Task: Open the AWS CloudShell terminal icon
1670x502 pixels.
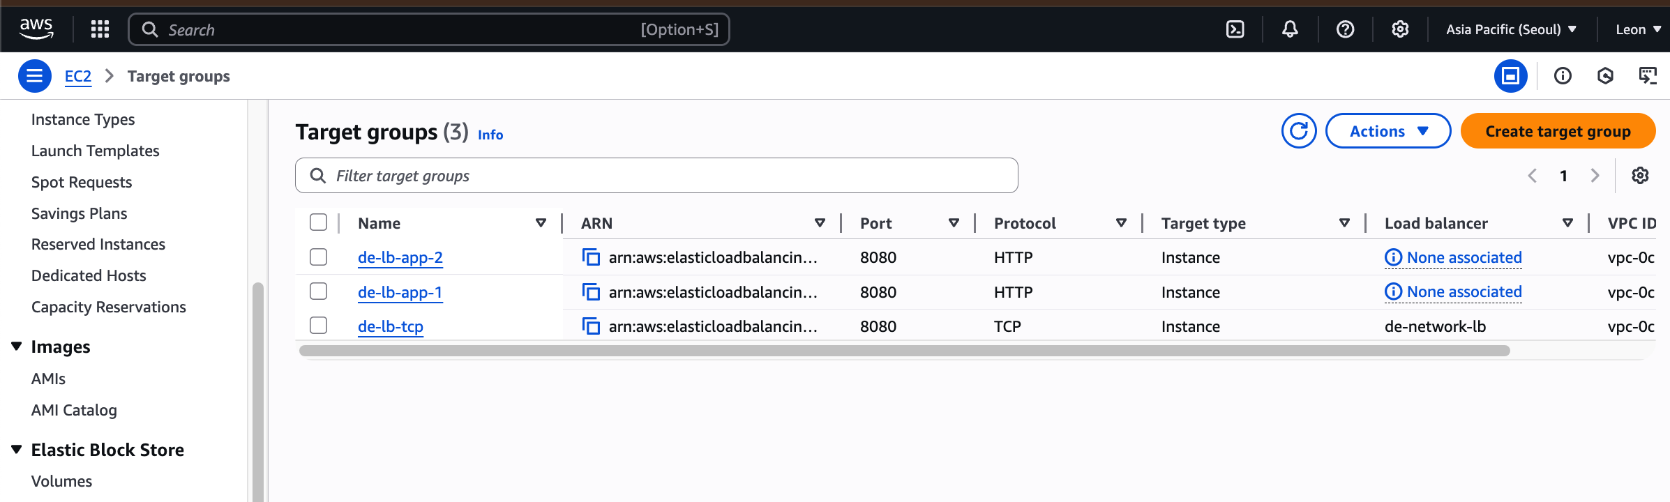Action: (1235, 29)
